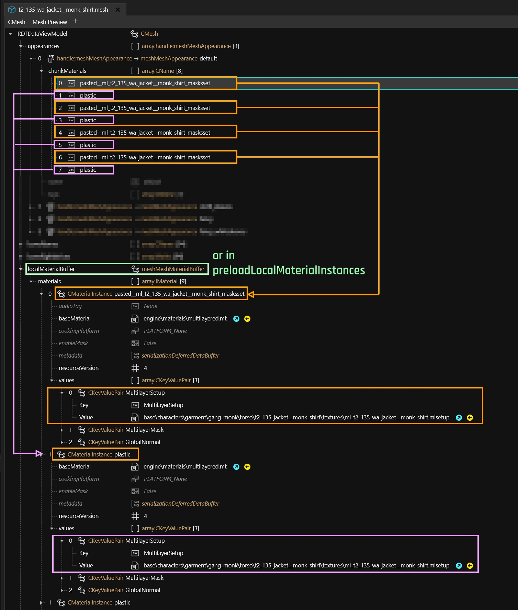This screenshot has height=610, width=518.
Task: Click the enableMask False boolean icon in first material
Action: [x=135, y=343]
